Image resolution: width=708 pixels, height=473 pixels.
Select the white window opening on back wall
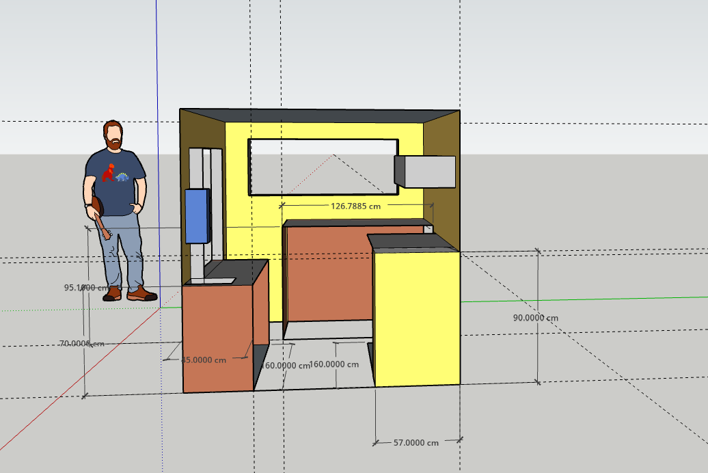click(x=323, y=167)
